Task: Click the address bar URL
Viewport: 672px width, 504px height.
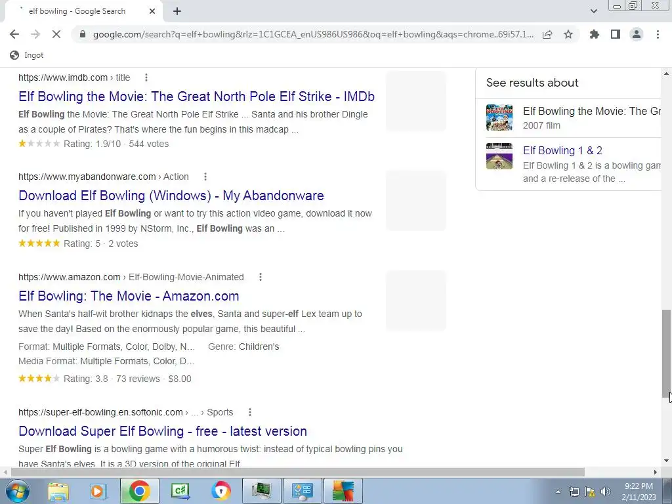Action: tap(313, 34)
